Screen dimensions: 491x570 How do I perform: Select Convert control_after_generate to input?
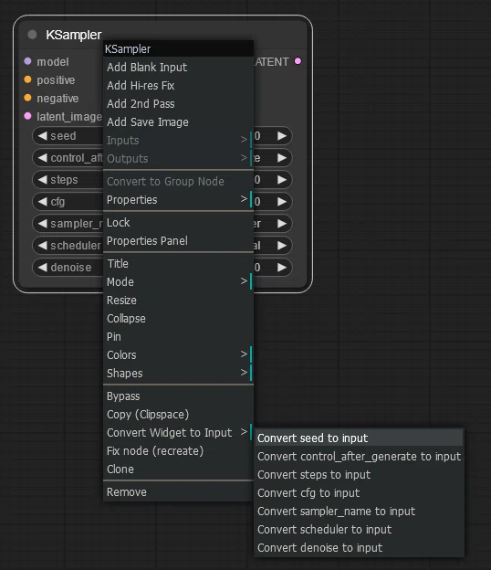pyautogui.click(x=359, y=456)
